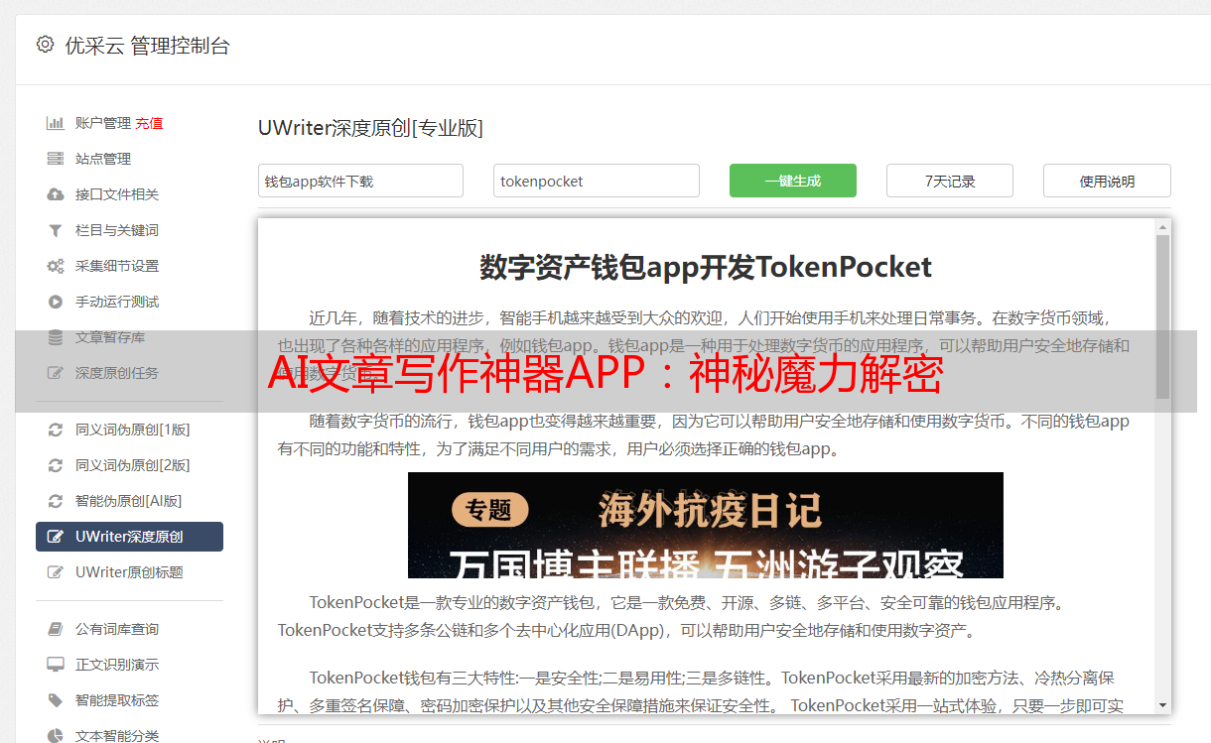
Task: Click the monitor icon for 正文识别演示
Action: 56,665
